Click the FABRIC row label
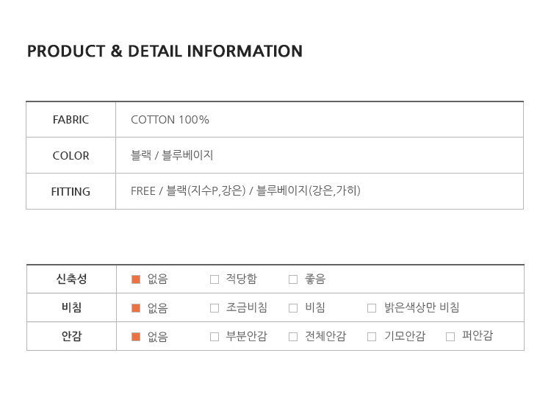Image resolution: width=551 pixels, height=414 pixels. [x=71, y=120]
